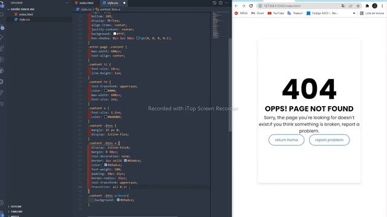Expand the TIMELINE section
The height and width of the screenshot is (217, 387).
coord(16,212)
